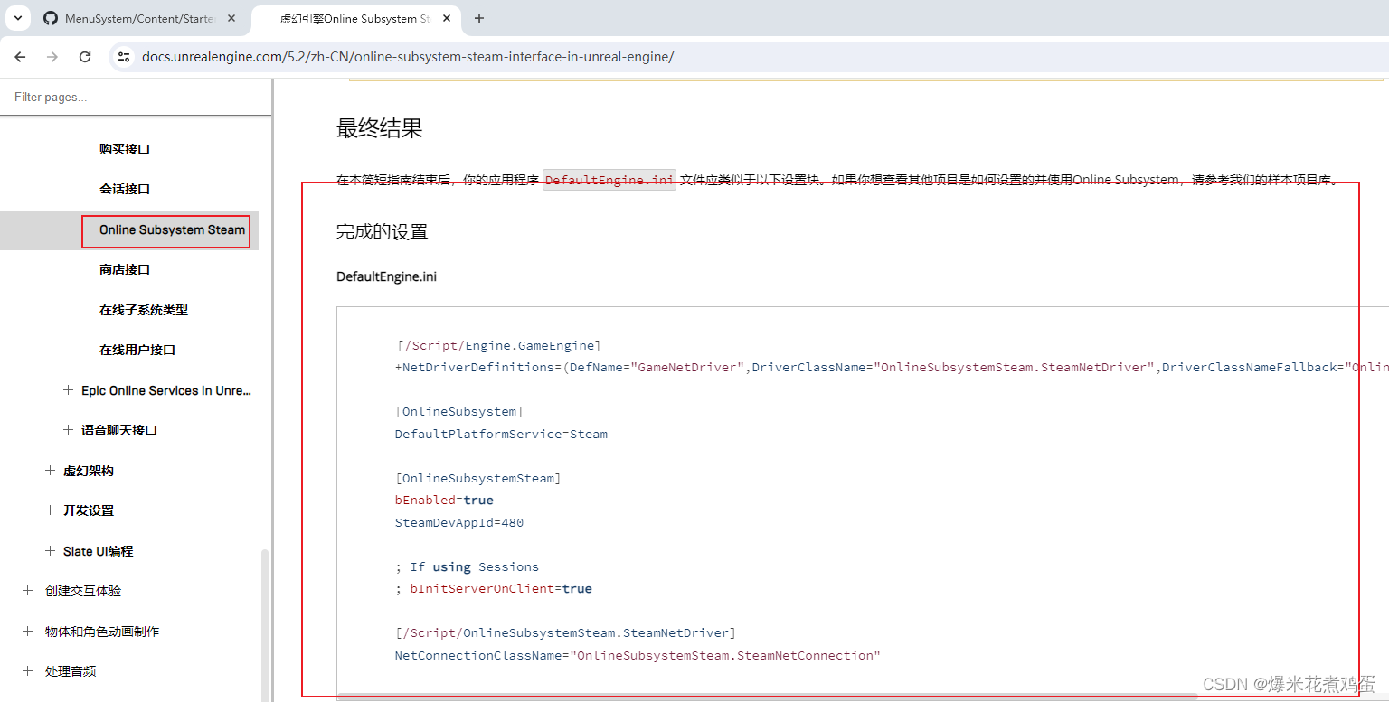Viewport: 1389px width, 702px height.
Task: Open the 处理音频 sidebar entry
Action: [71, 671]
